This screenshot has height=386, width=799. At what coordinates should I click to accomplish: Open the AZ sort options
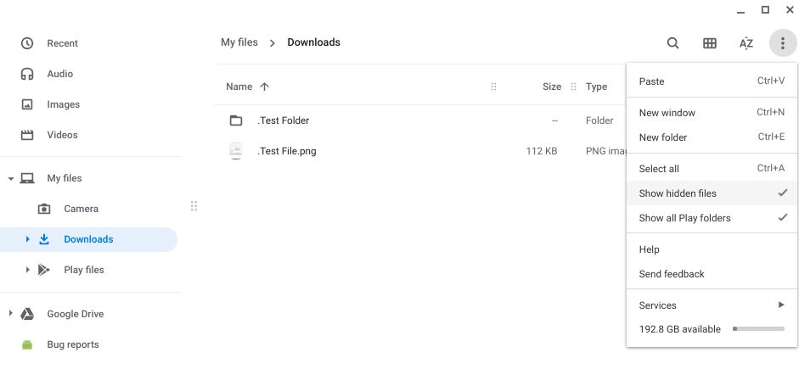coord(746,43)
